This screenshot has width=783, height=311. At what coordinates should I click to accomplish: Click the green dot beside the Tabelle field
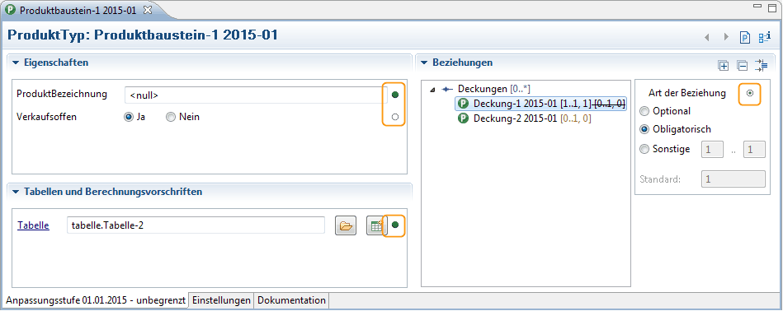click(395, 225)
